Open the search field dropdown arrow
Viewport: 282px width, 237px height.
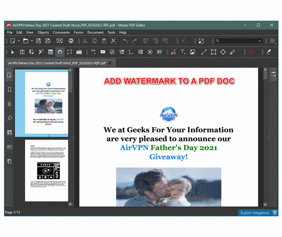tap(260, 41)
